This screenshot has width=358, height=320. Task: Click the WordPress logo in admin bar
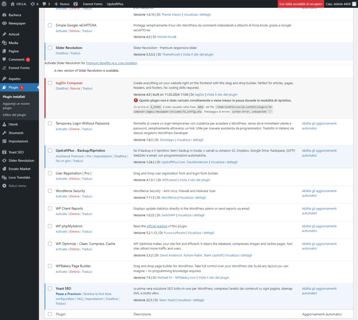tap(4, 4)
